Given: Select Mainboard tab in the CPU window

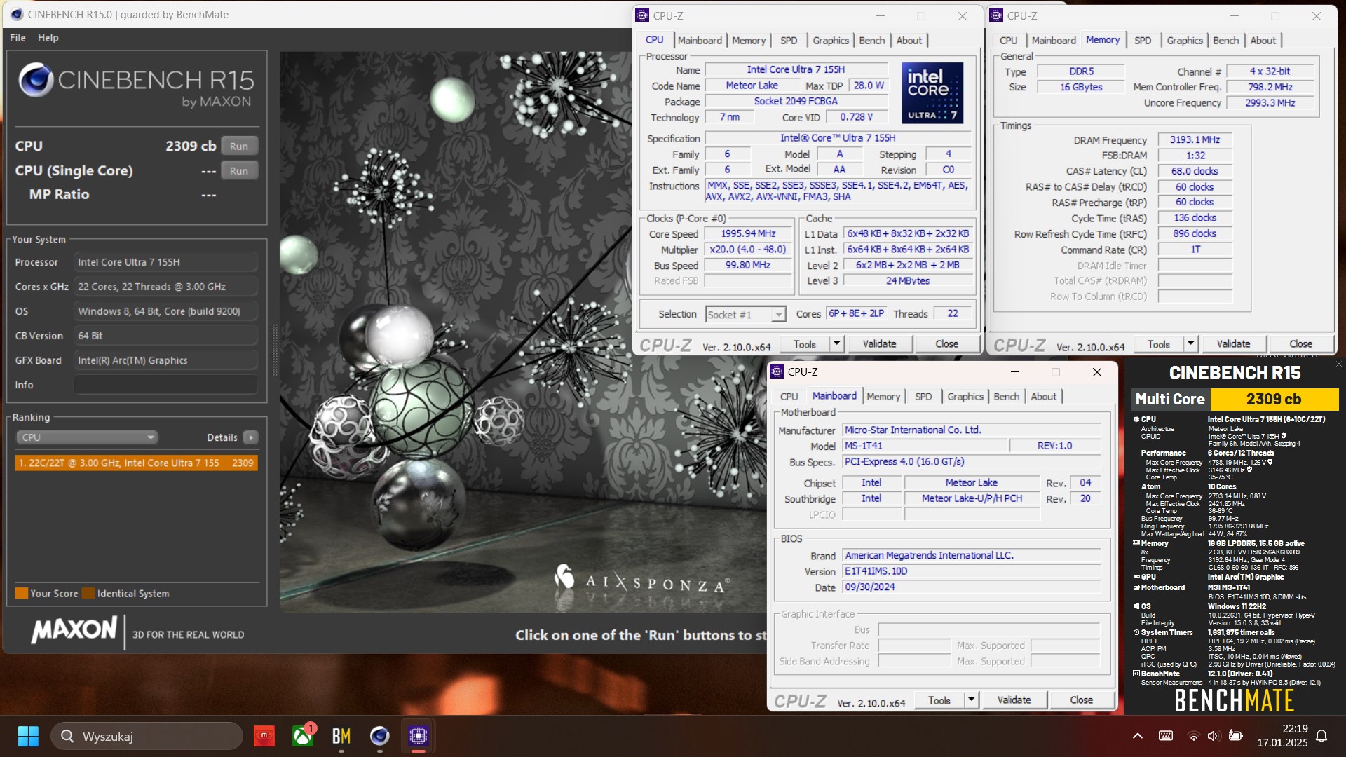Looking at the screenshot, I should [700, 41].
